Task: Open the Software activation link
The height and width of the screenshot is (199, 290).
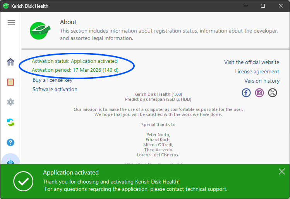Action: click(55, 89)
